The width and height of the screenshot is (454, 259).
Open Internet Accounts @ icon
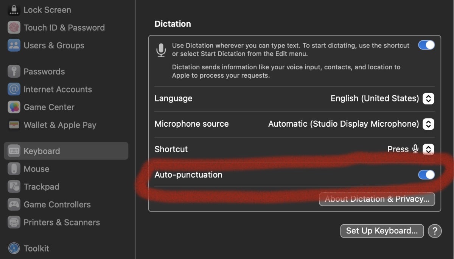coord(14,89)
